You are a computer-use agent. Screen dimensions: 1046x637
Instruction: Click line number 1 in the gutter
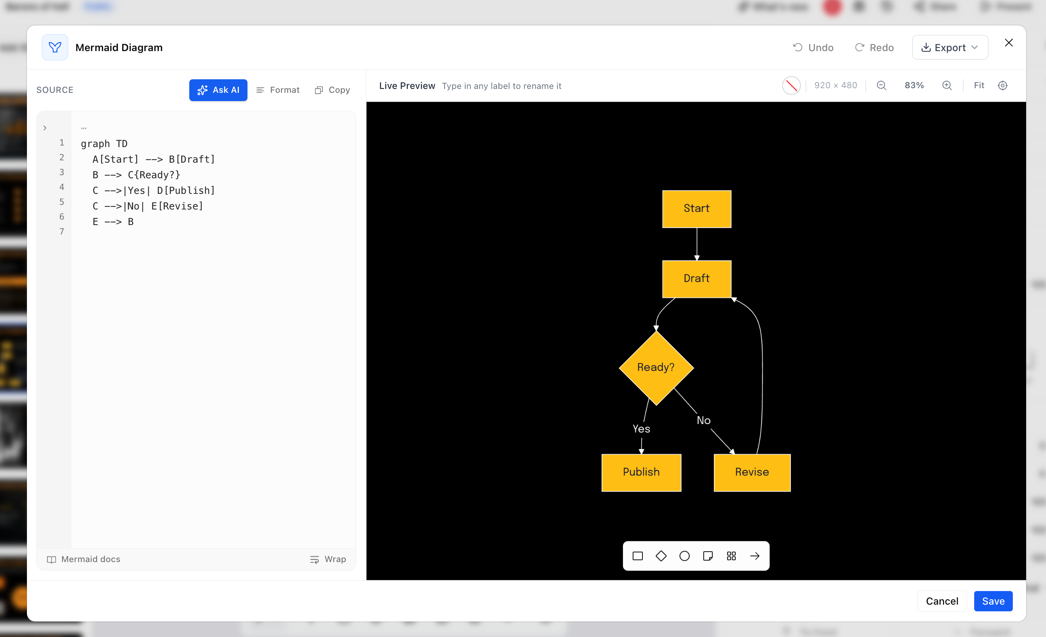(62, 143)
